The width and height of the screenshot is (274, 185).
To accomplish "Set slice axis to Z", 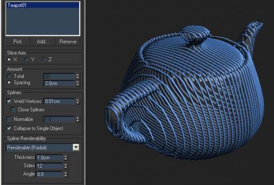I will click(43, 59).
